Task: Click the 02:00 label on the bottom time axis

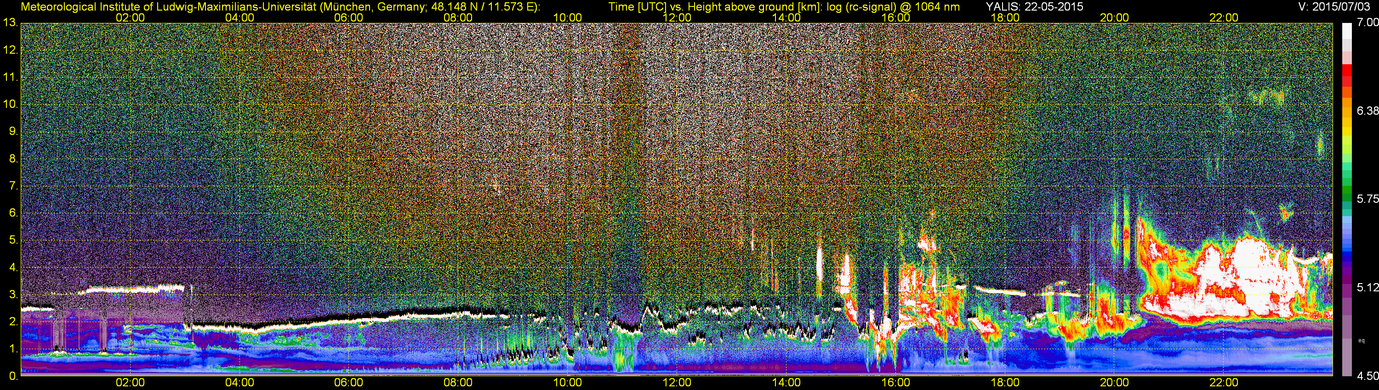Action: point(130,383)
